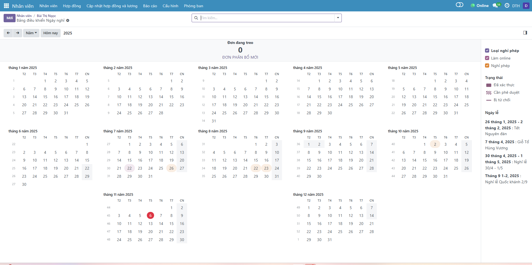Open the chat messages icon
The height and width of the screenshot is (265, 532).
pyautogui.click(x=495, y=6)
